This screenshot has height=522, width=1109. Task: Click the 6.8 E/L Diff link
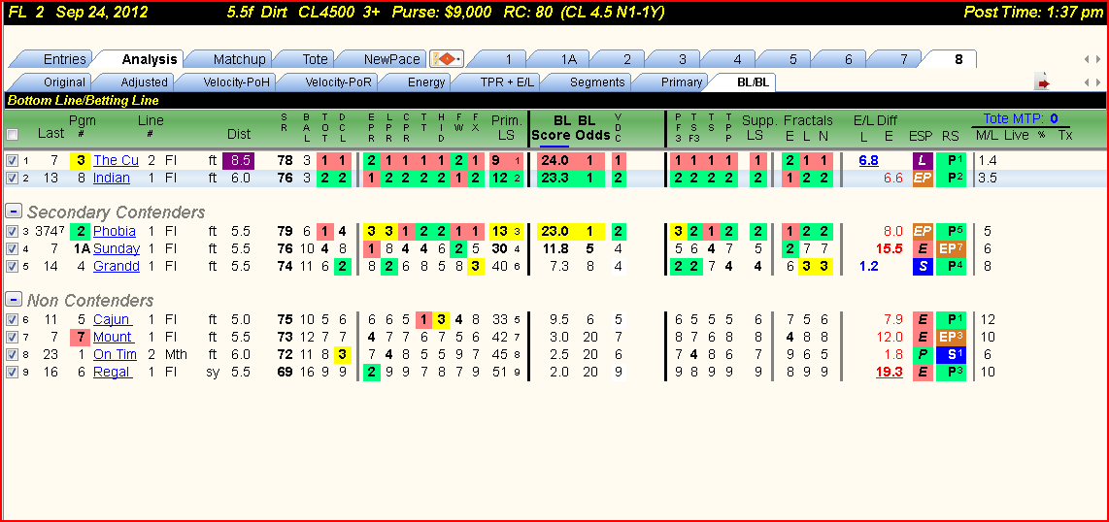click(x=868, y=160)
